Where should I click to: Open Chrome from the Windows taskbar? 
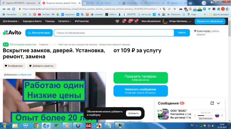[x=36, y=126]
